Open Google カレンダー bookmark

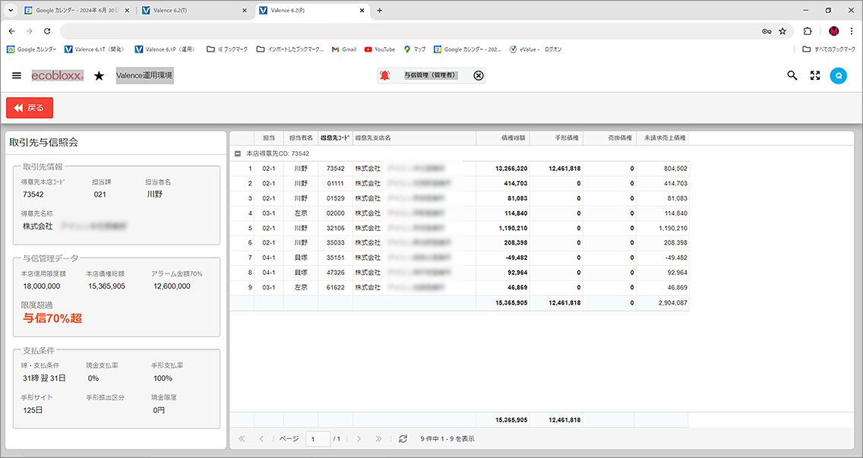31,49
